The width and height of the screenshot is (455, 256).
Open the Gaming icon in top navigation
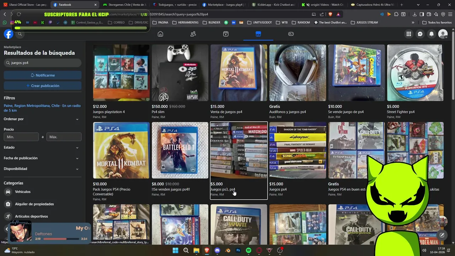coord(291,34)
